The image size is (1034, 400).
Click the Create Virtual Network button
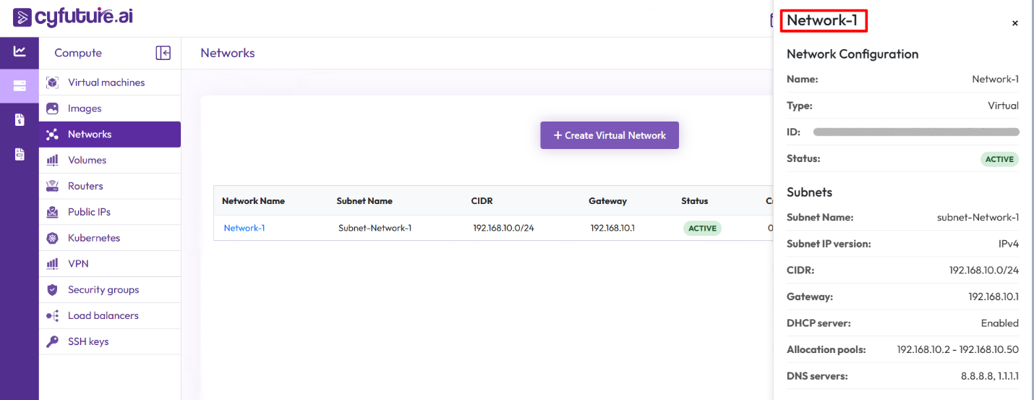tap(609, 135)
